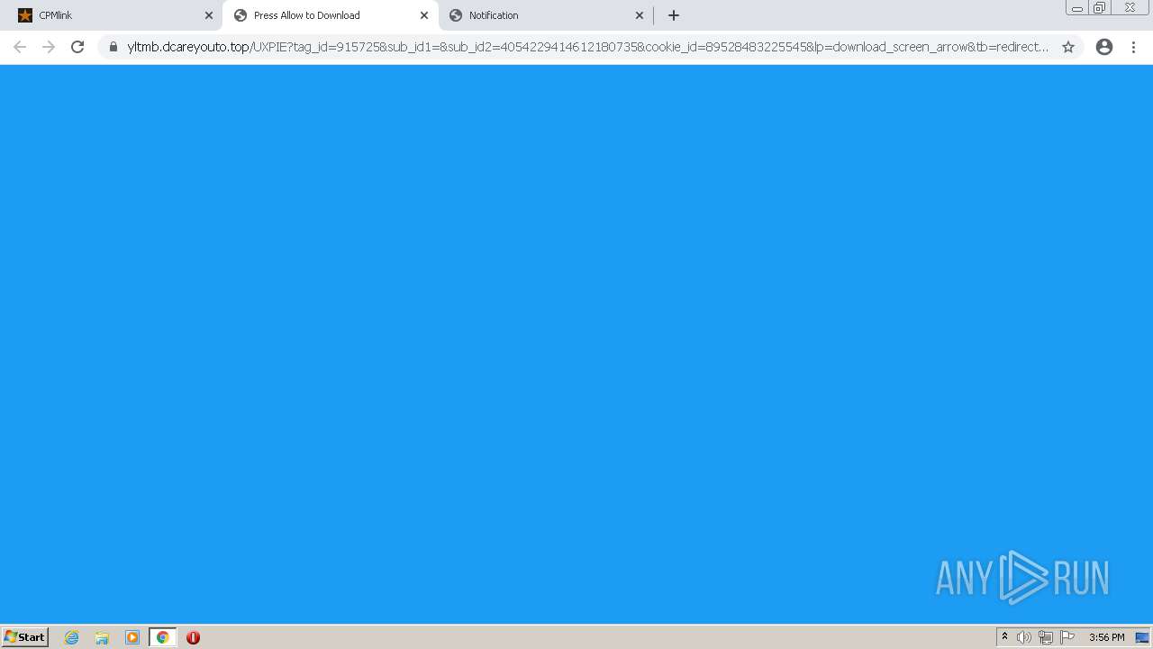Go forward to next page

[49, 47]
